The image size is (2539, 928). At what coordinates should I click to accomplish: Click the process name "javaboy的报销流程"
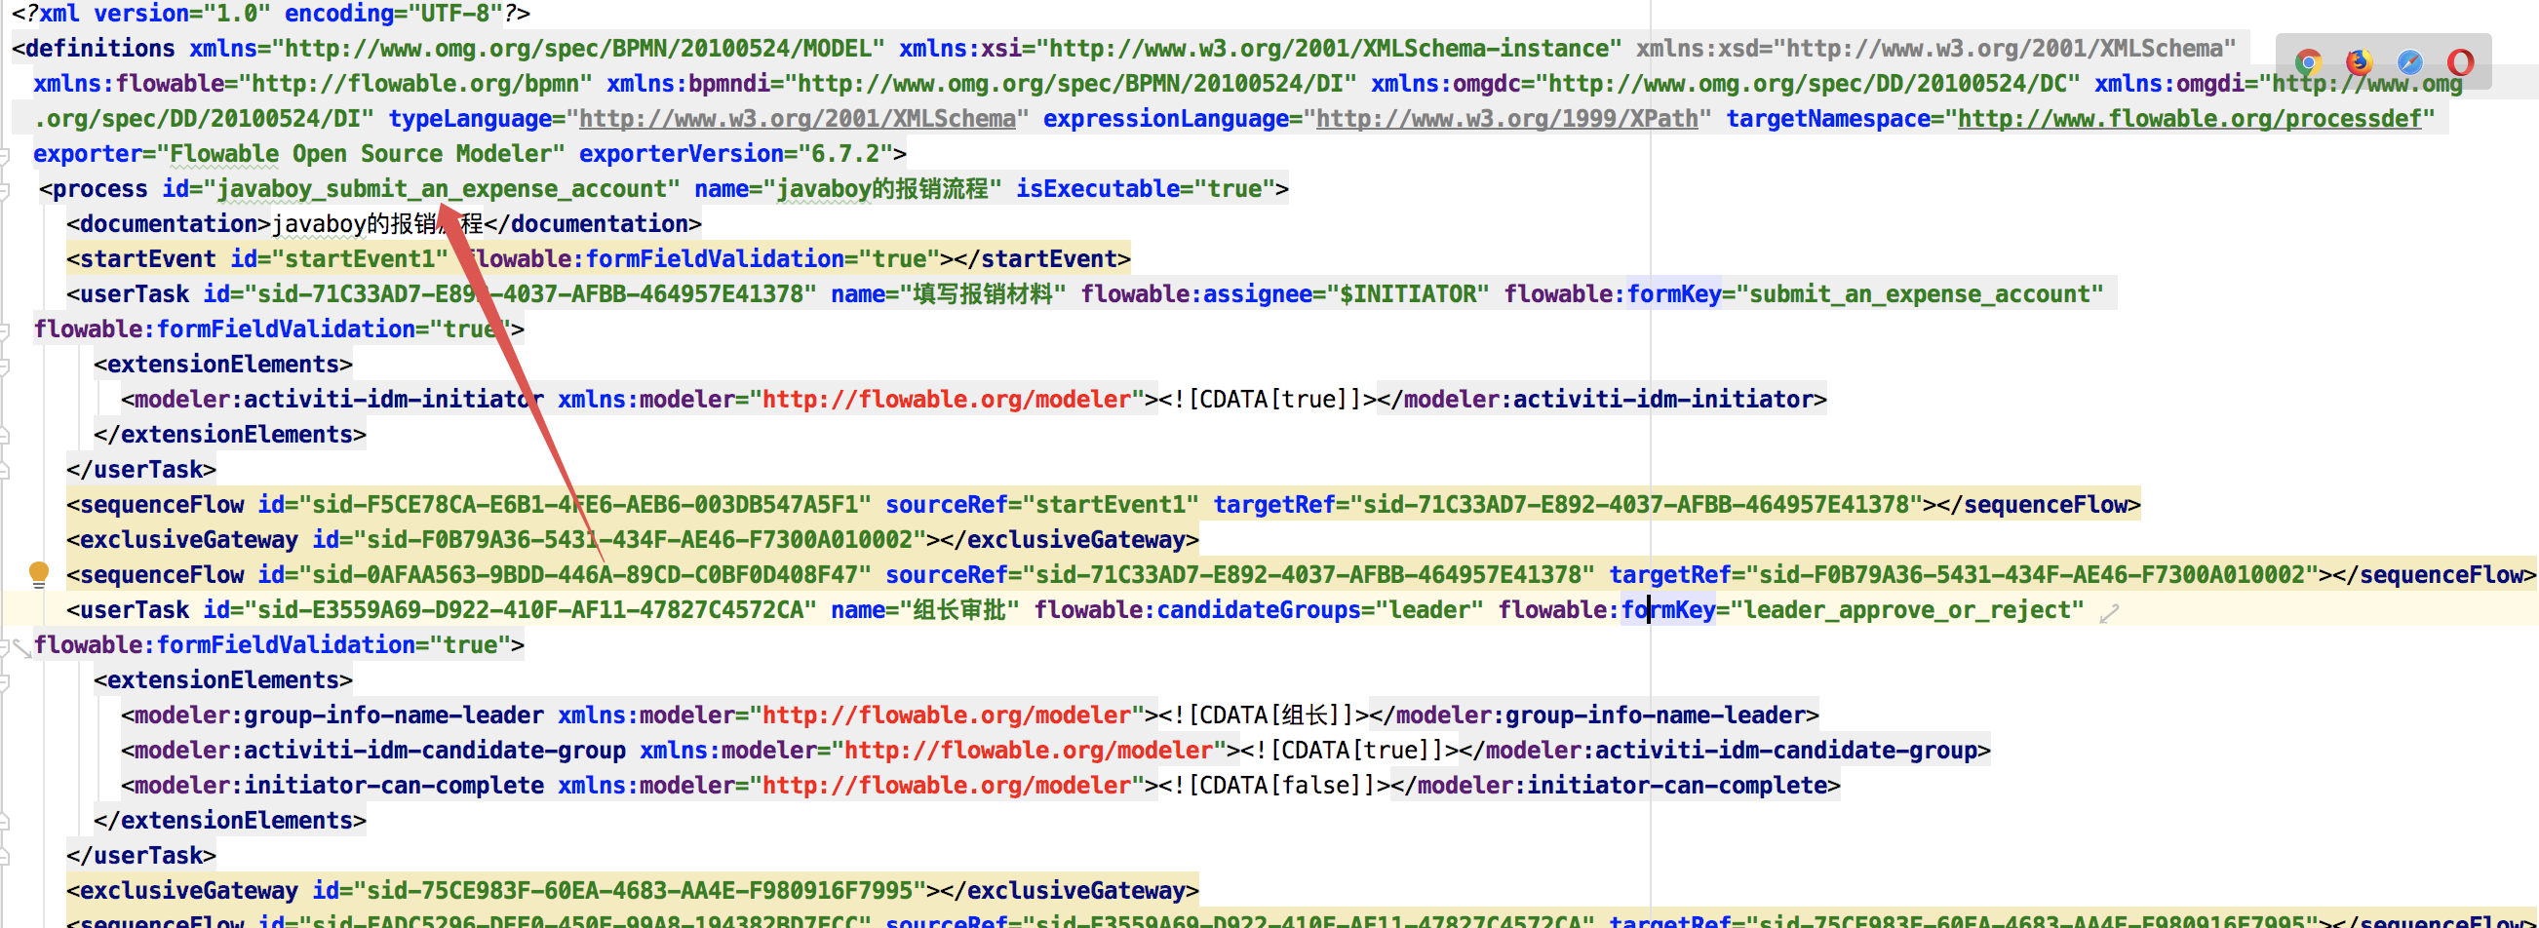coord(882,189)
